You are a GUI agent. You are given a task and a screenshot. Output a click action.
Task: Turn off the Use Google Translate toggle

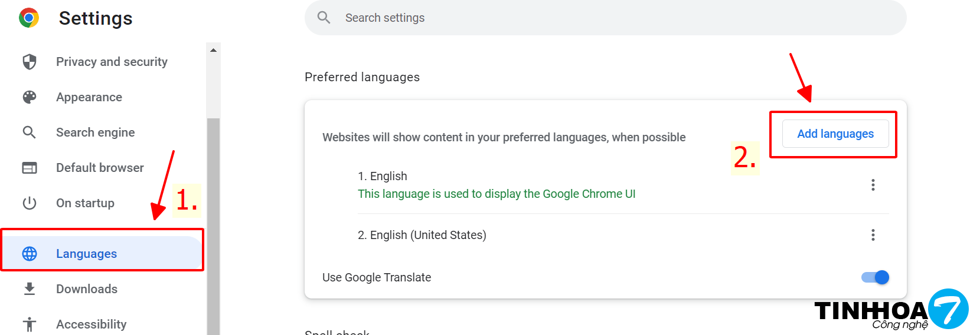[876, 277]
